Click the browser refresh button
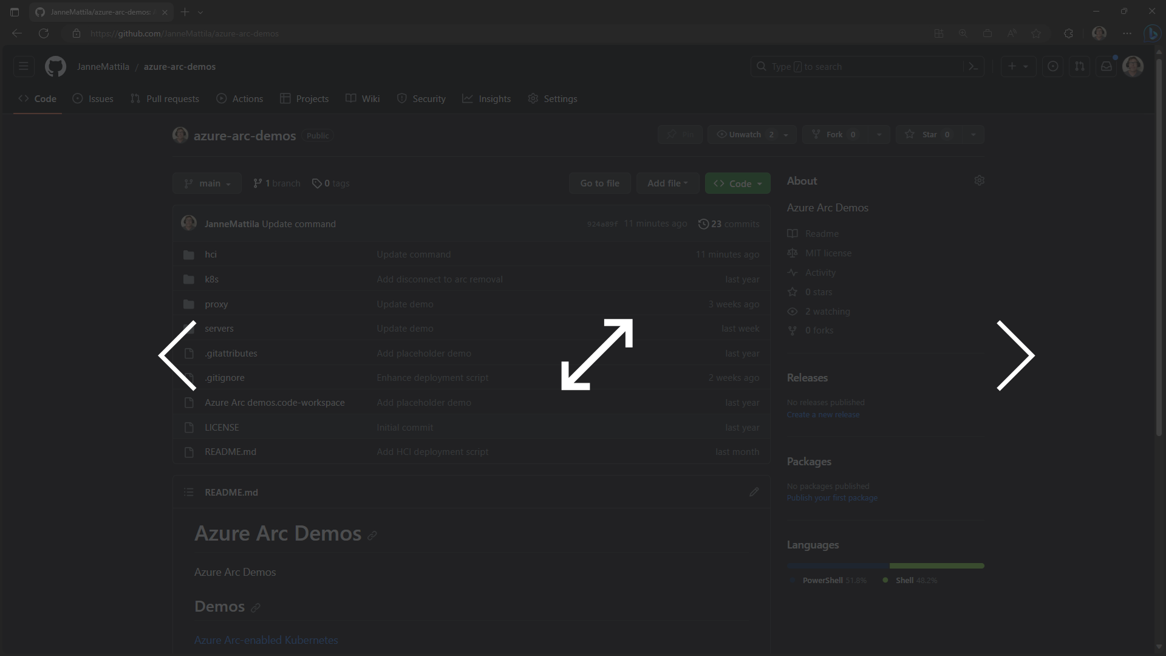 pyautogui.click(x=44, y=33)
